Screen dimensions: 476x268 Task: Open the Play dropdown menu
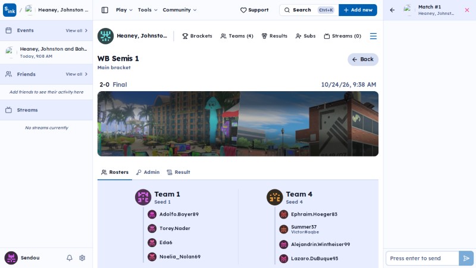124,10
